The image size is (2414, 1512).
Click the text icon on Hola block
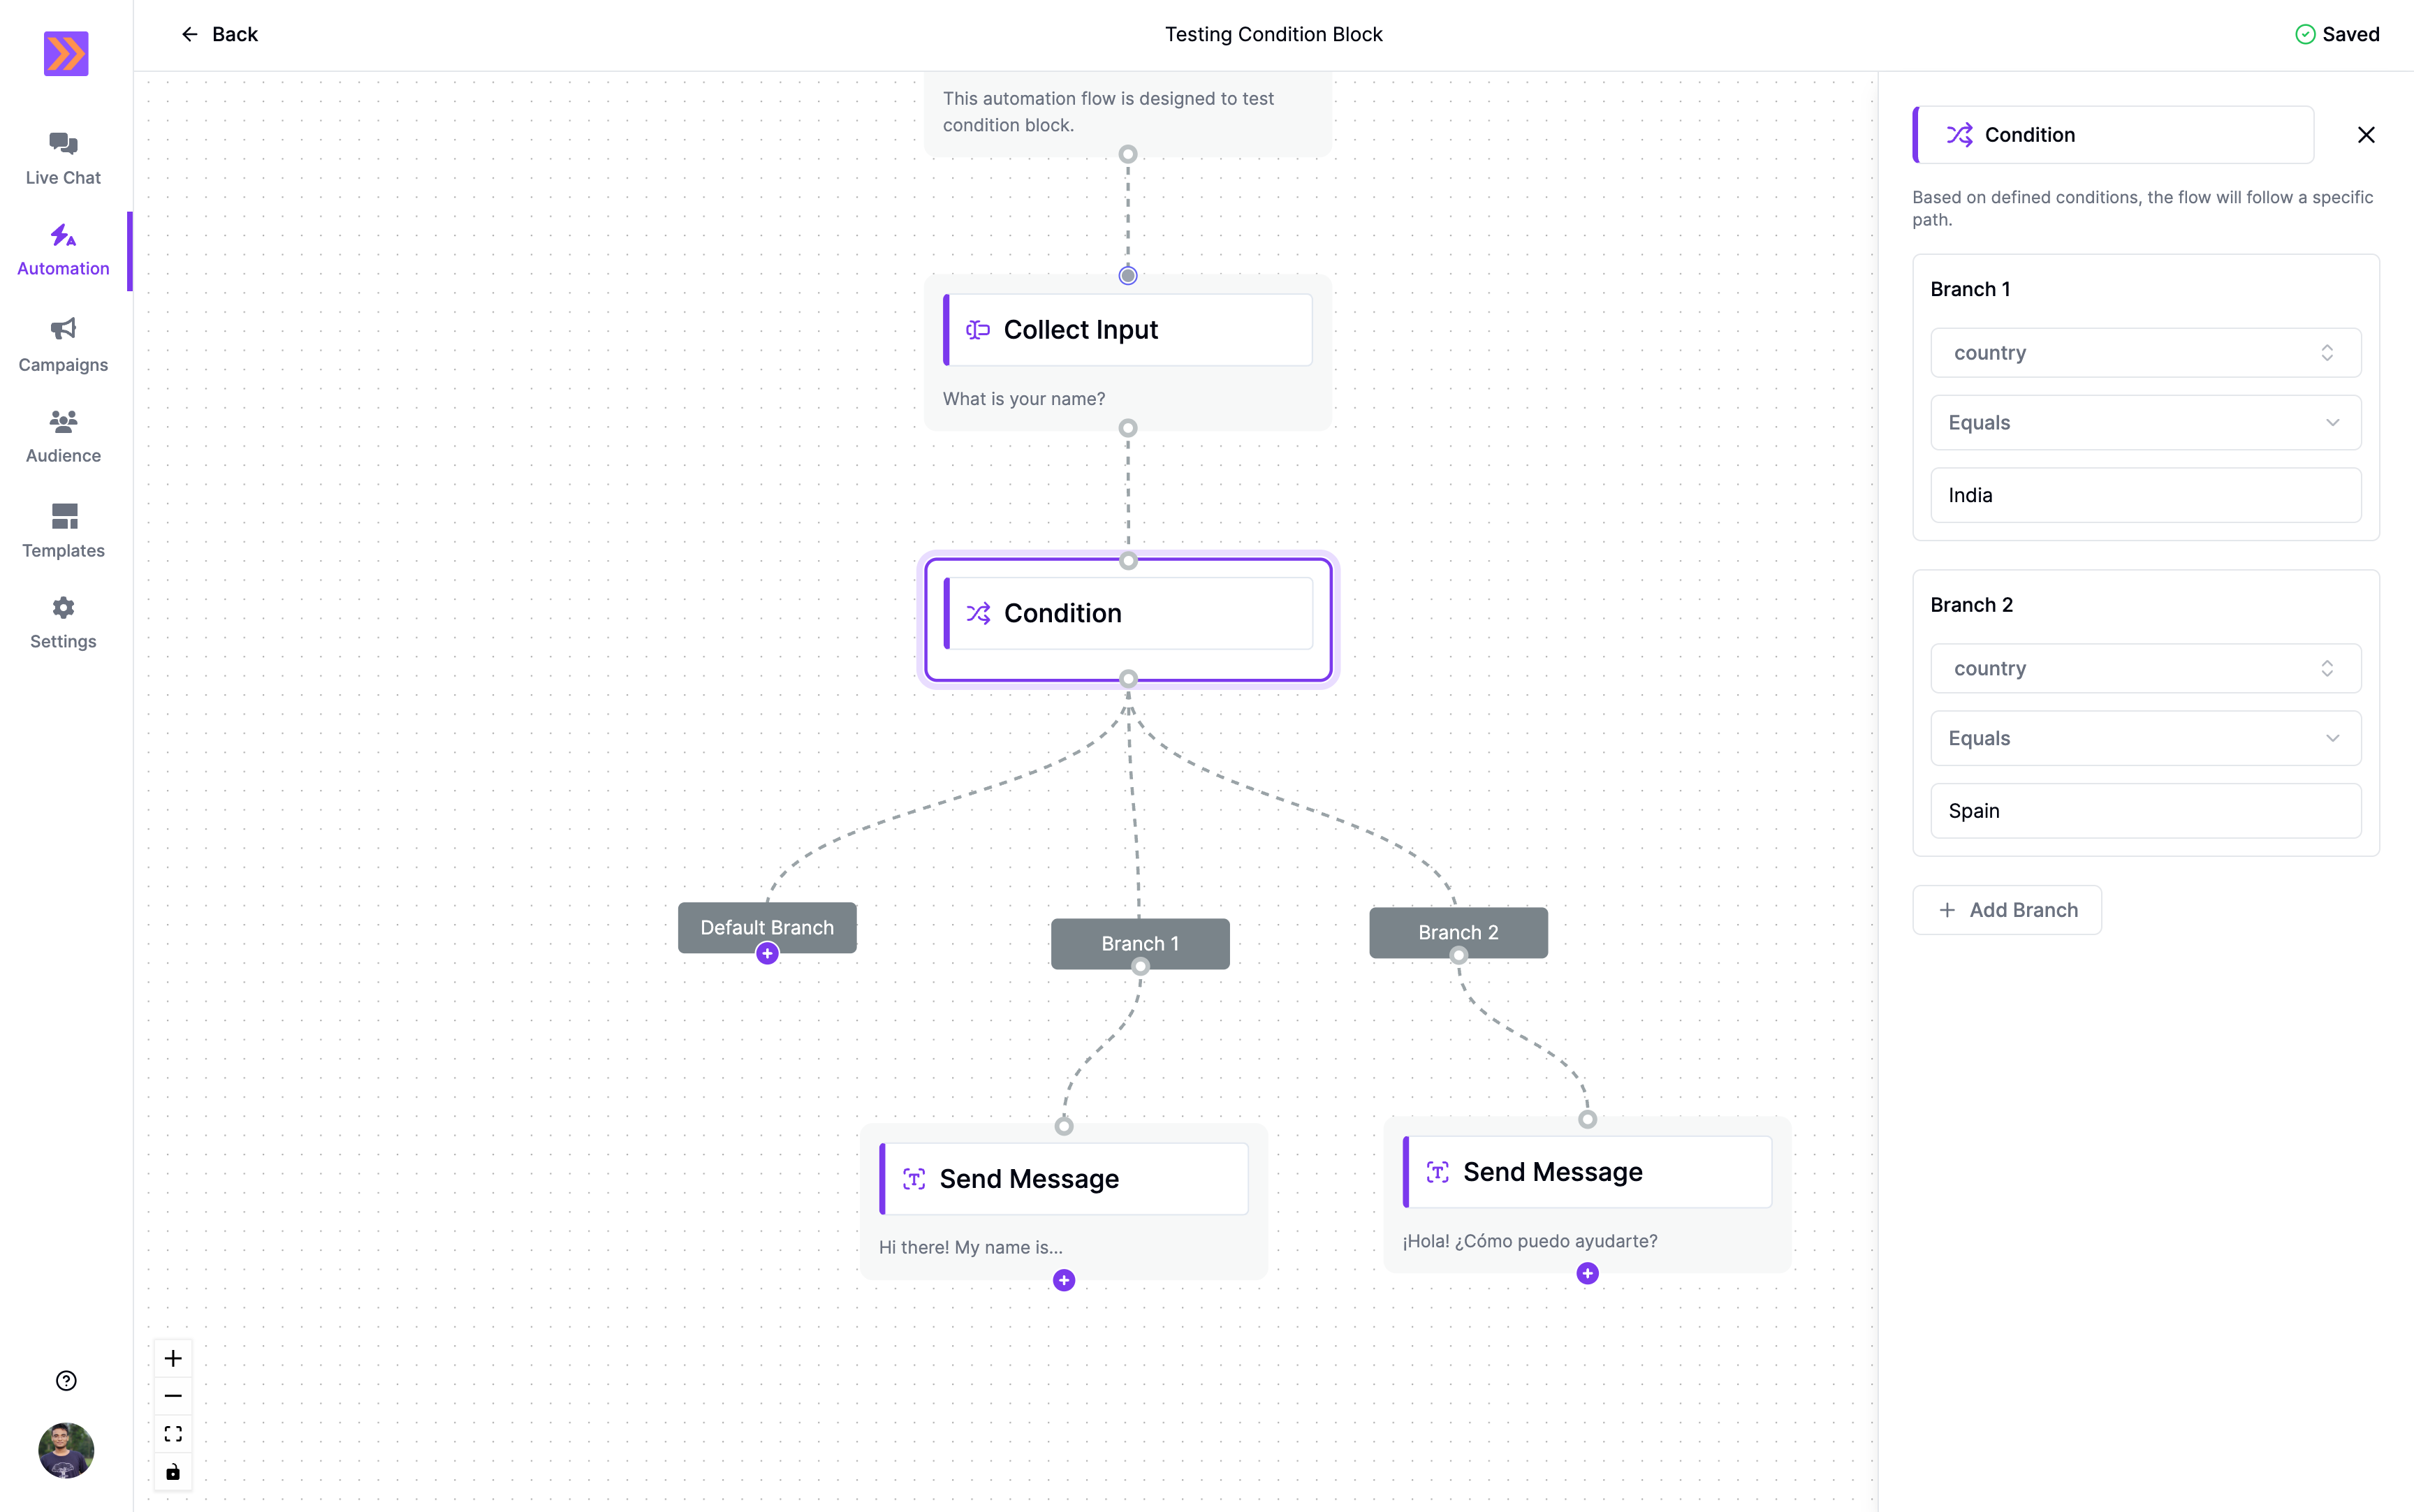[x=1438, y=1172]
